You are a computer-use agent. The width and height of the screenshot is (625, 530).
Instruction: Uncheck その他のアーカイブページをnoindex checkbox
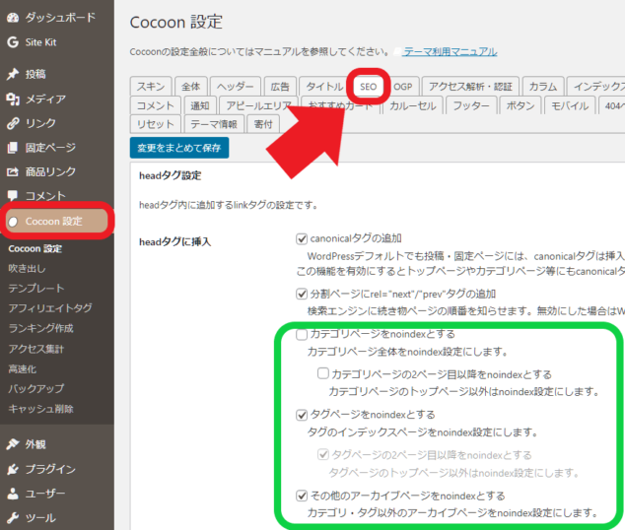click(x=302, y=496)
